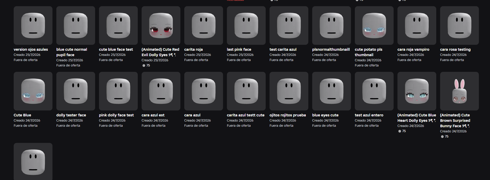This screenshot has height=180, width=490.
Task: Select the 'cara rosa testing' thumbnail
Action: 460,25
